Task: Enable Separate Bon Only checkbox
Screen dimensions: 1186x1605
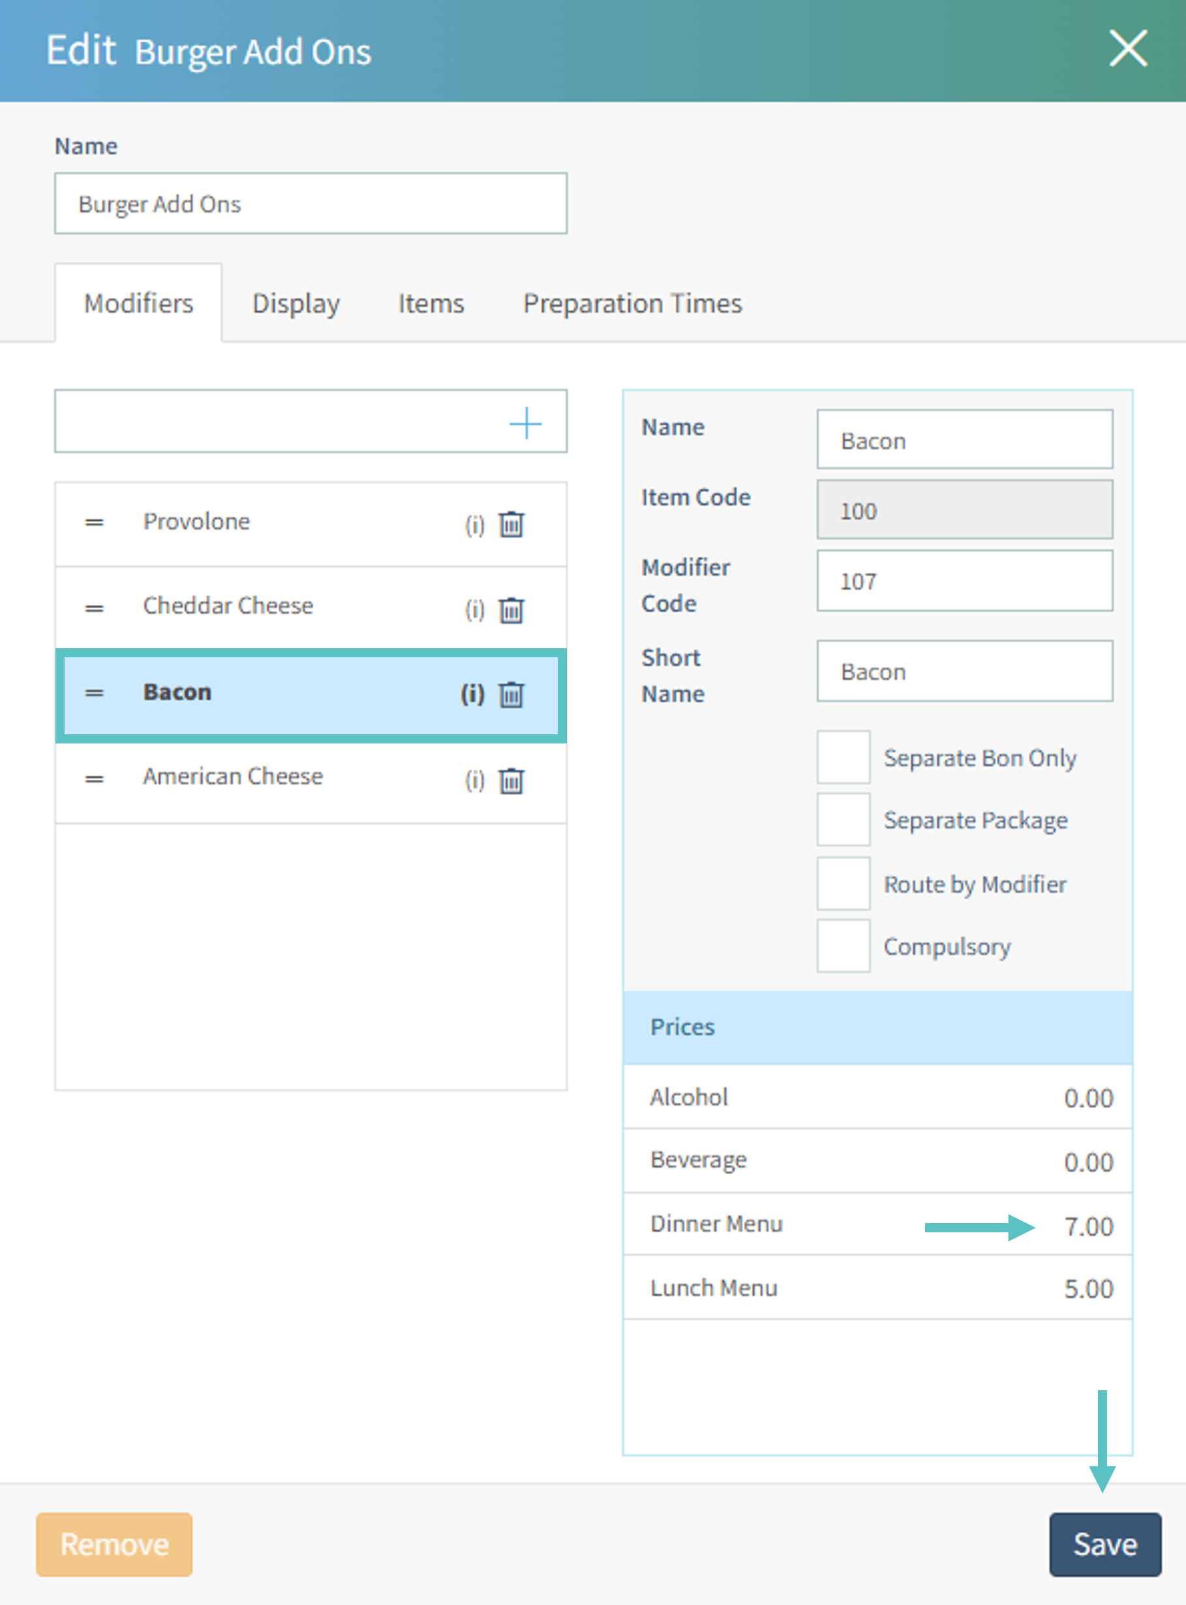Action: point(843,757)
